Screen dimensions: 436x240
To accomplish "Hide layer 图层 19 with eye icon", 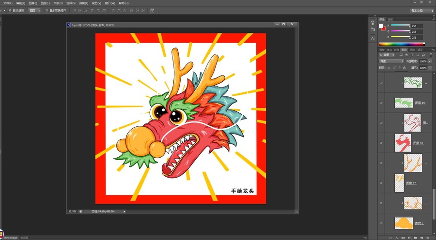I will pyautogui.click(x=381, y=103).
